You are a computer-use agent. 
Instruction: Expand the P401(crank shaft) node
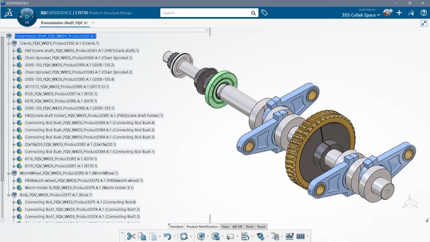click(x=14, y=51)
